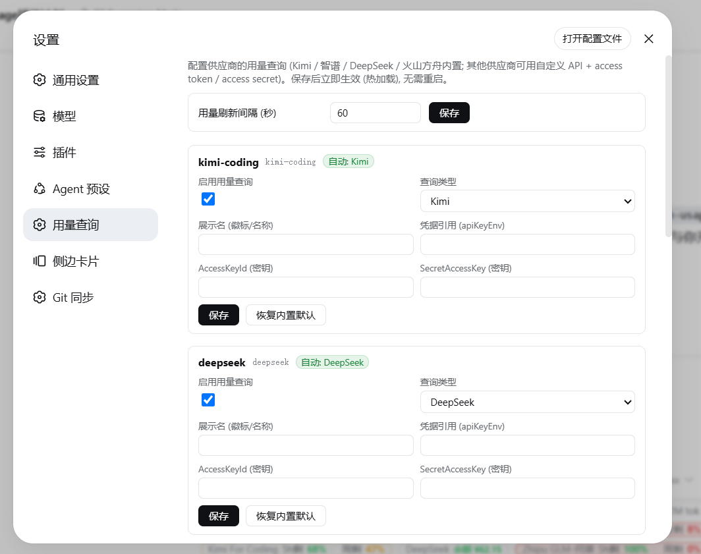Click 恢复内置默认 for kimi-coding

pos(286,316)
